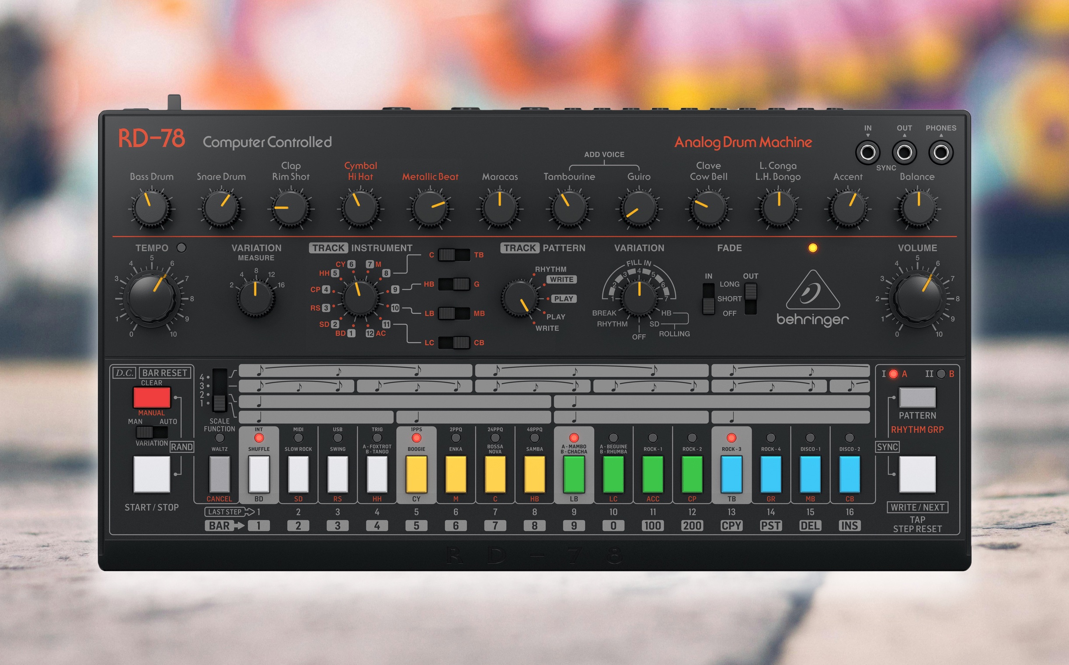Click the Track Pattern mode knob
Screen dimensions: 1069x665
[520, 298]
